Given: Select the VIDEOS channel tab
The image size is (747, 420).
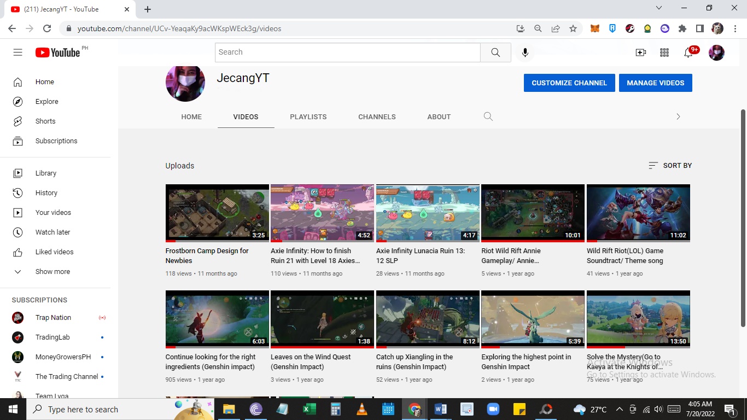Looking at the screenshot, I should [x=246, y=117].
